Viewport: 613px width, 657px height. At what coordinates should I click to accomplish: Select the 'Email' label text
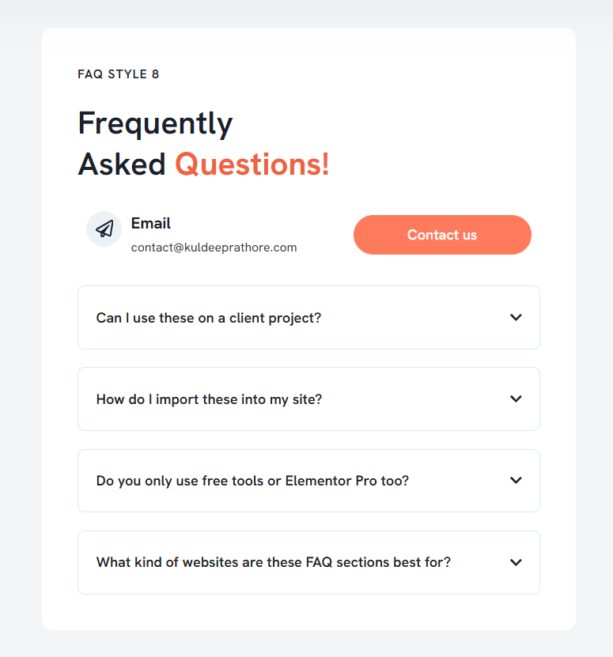[x=151, y=223]
